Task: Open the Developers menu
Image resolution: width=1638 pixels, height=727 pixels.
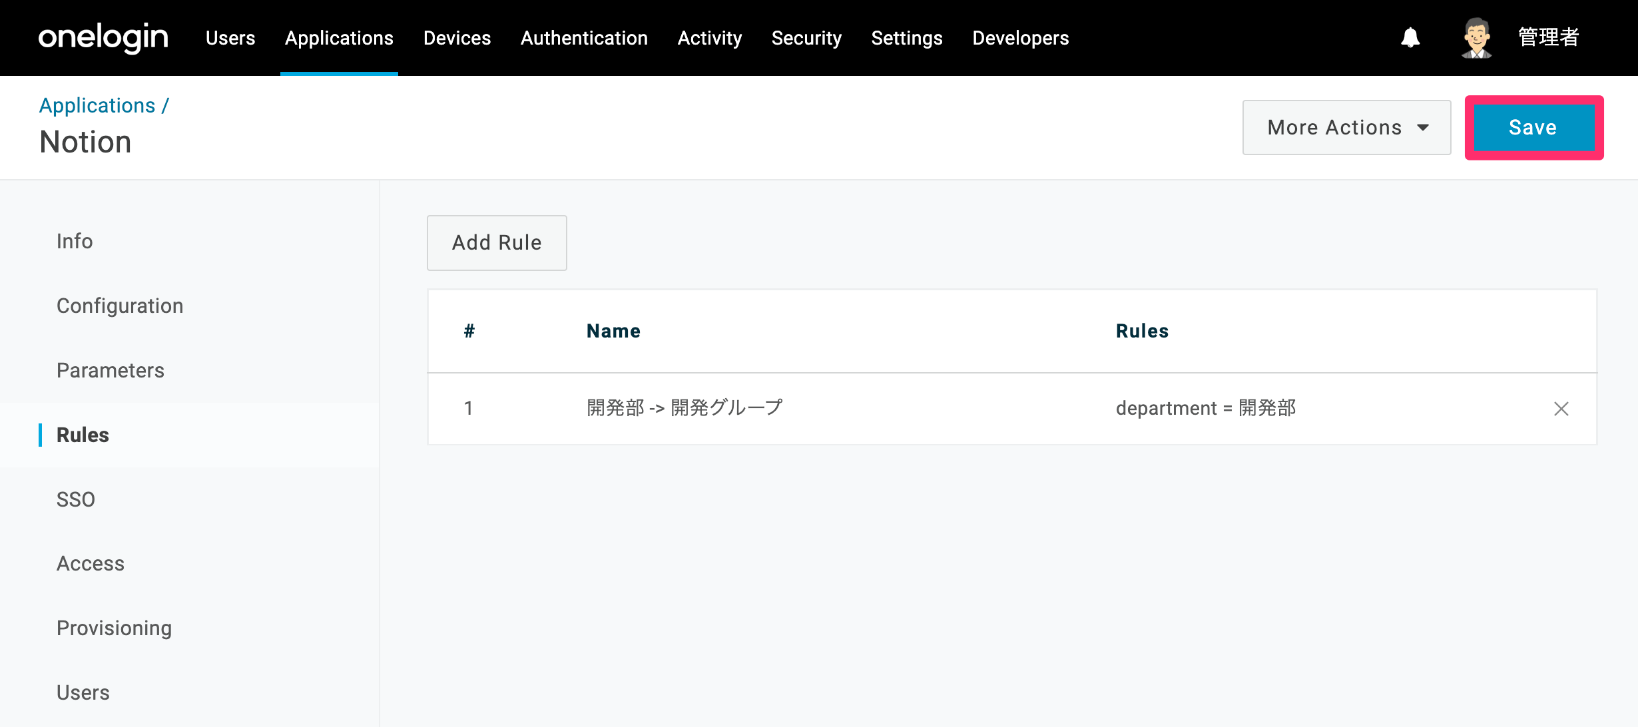Action: (x=1021, y=38)
